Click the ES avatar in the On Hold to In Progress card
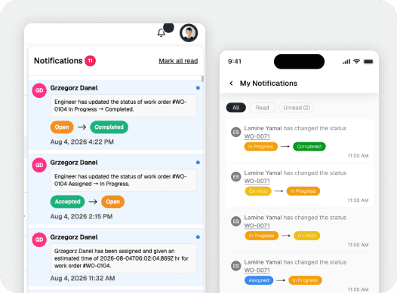397x293 pixels. [x=236, y=176]
